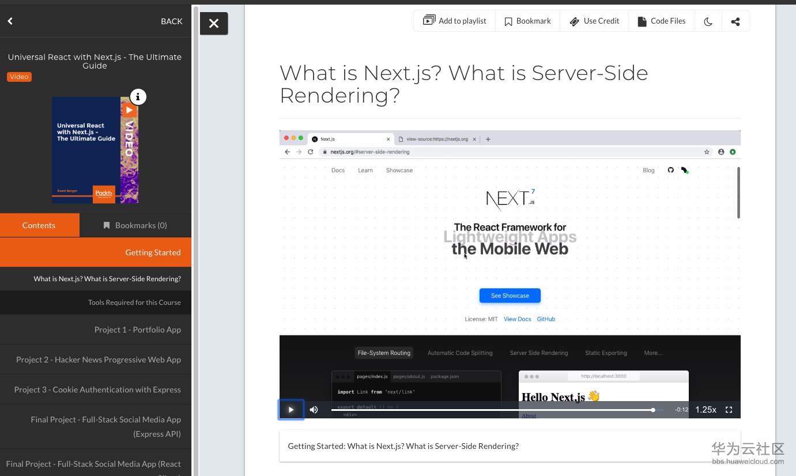Click the Add to playlist button
The image size is (796, 476).
click(x=455, y=21)
